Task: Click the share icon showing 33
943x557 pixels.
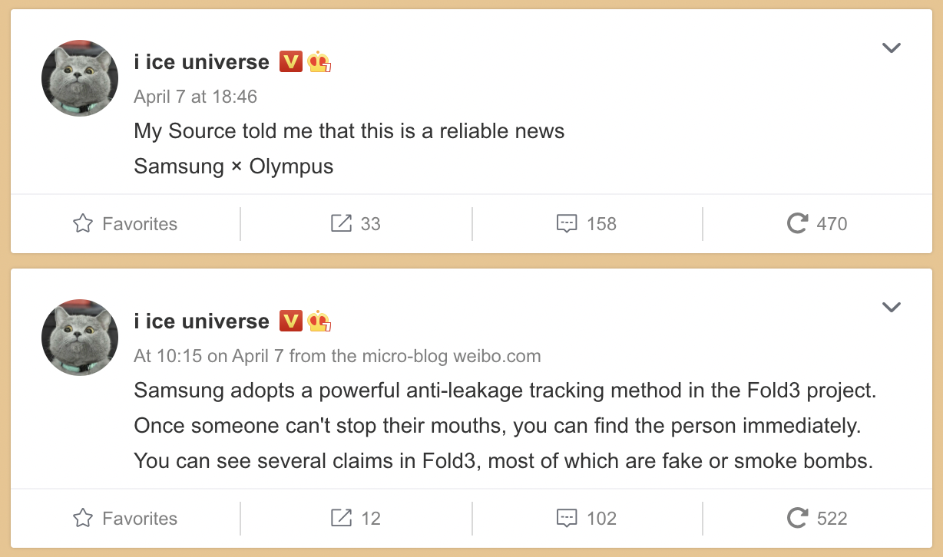Action: click(341, 223)
